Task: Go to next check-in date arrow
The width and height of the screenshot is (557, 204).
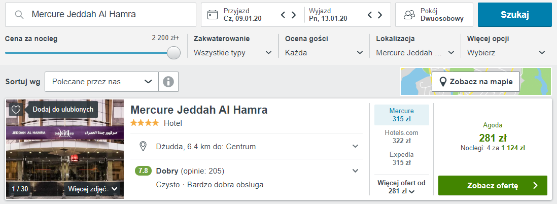Action: pyautogui.click(x=294, y=15)
